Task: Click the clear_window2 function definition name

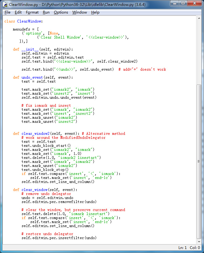Action: 33,134
